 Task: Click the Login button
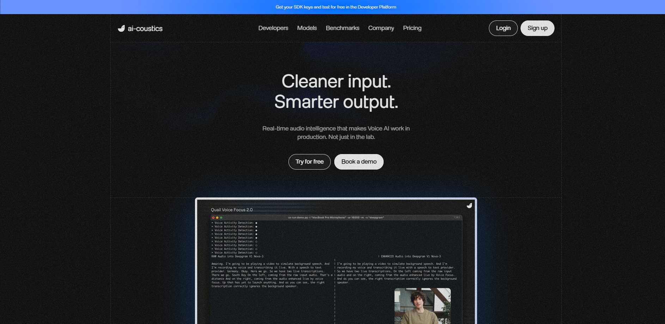point(503,28)
